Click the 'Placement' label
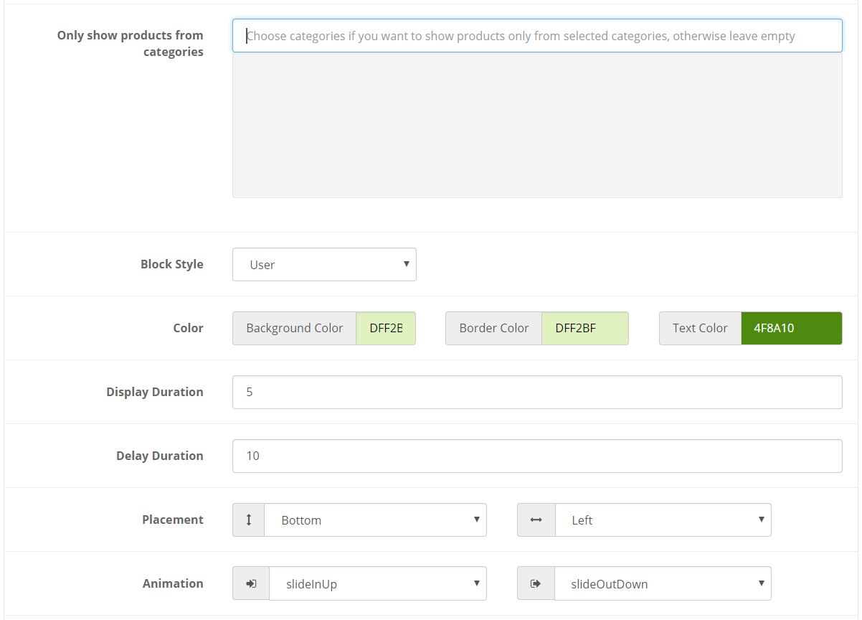862x620 pixels. click(x=173, y=520)
